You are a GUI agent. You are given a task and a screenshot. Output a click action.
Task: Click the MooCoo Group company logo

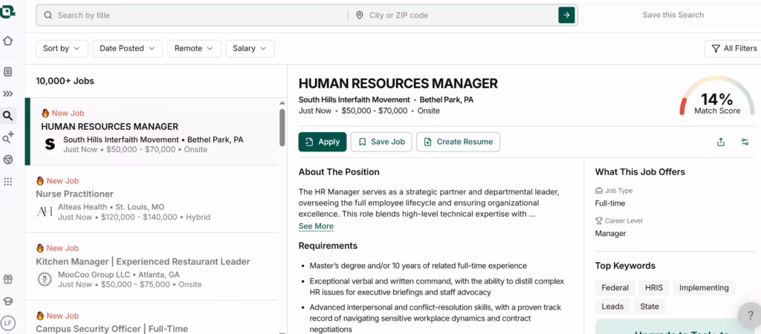45,279
